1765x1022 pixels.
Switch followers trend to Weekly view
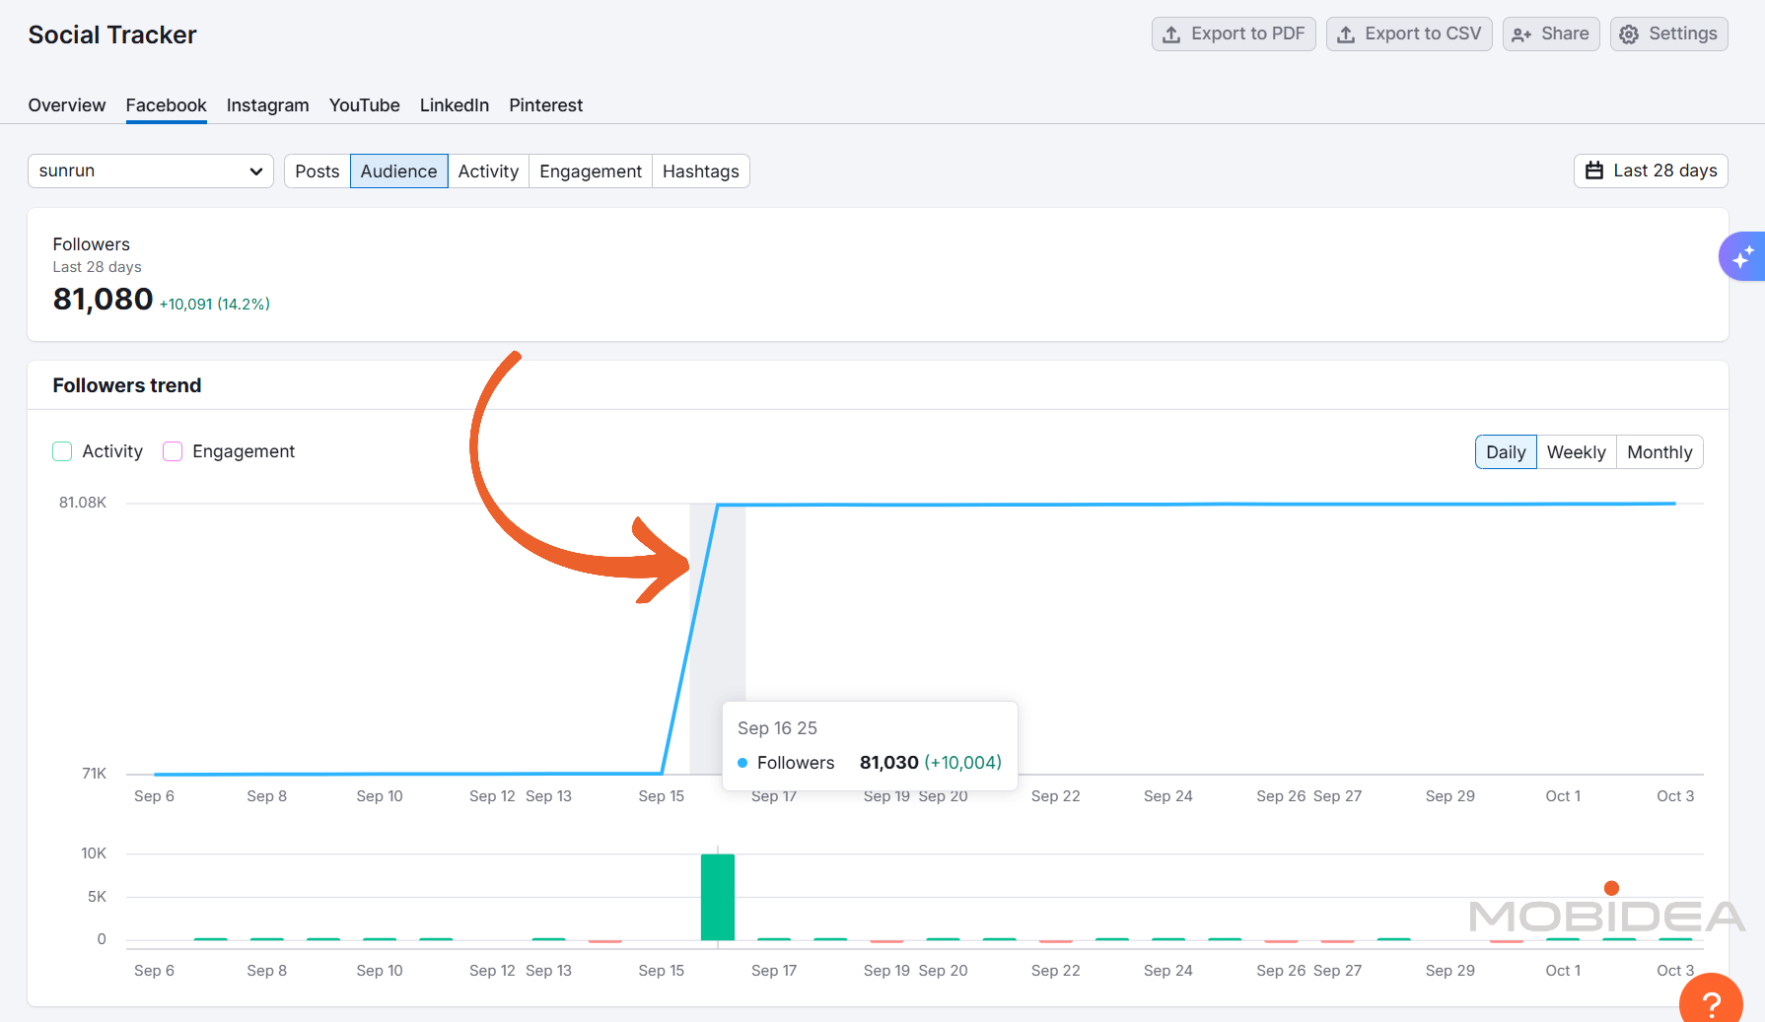[x=1576, y=451]
